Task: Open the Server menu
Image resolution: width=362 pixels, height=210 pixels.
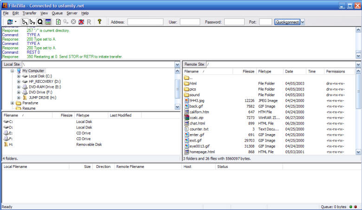Action: [72, 13]
